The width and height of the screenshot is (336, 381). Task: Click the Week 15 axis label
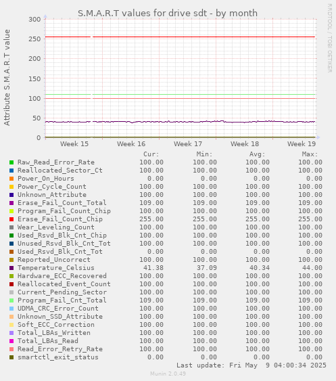[x=74, y=144]
